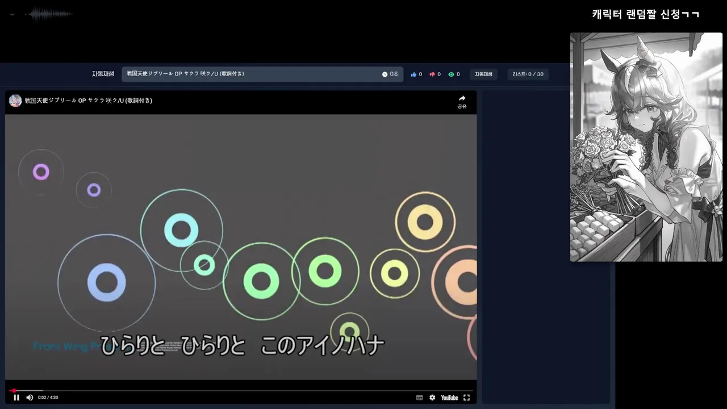Click the 자동재생 button beside 리스트
The width and height of the screenshot is (727, 409).
[484, 74]
